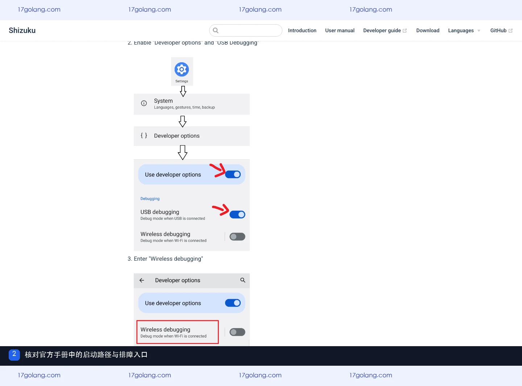Toggle the first Use developer options switch
Viewport: 522px width, 386px height.
coord(233,175)
